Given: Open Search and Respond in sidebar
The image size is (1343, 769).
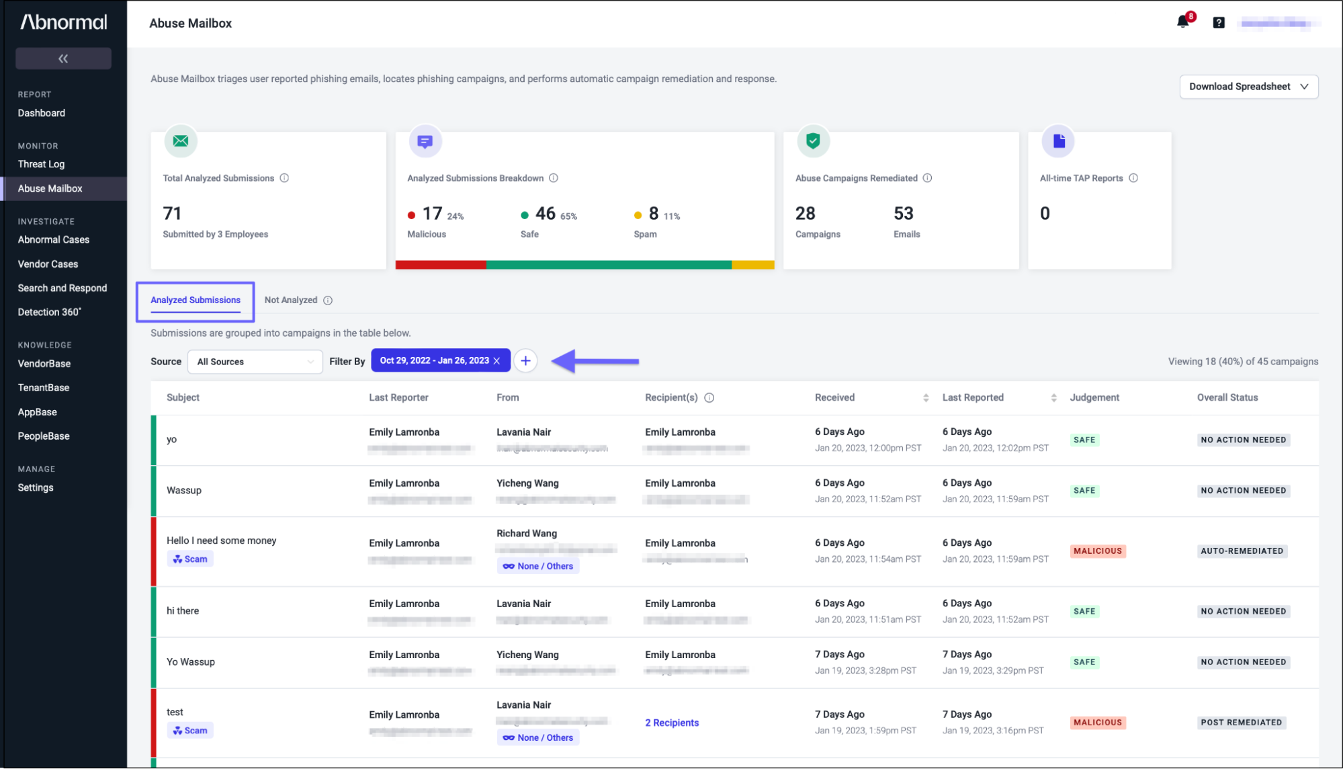Looking at the screenshot, I should [62, 288].
